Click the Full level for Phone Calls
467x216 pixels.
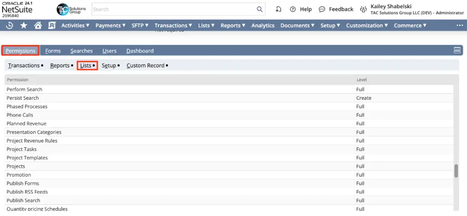(x=360, y=115)
